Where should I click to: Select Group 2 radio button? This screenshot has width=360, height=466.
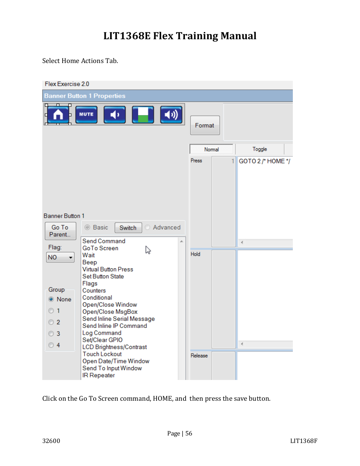(x=51, y=322)
